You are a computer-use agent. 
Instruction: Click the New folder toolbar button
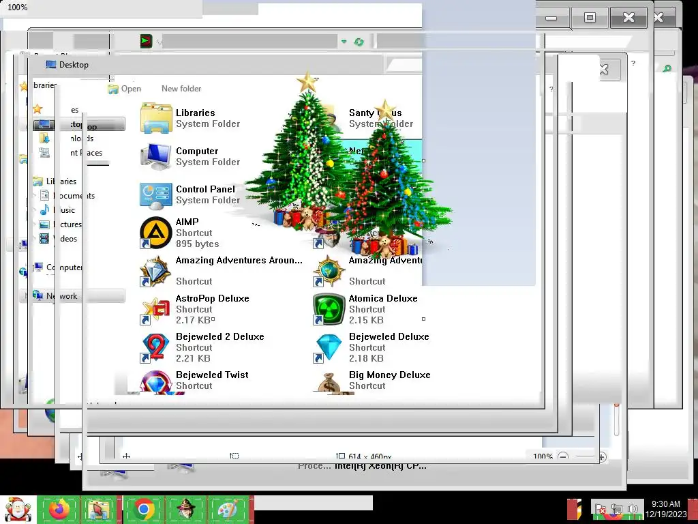pyautogui.click(x=181, y=89)
